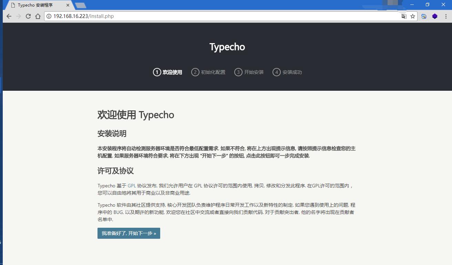The height and width of the screenshot is (265, 452).
Task: Click the 欢迎使用 Typecho heading
Action: 136,115
